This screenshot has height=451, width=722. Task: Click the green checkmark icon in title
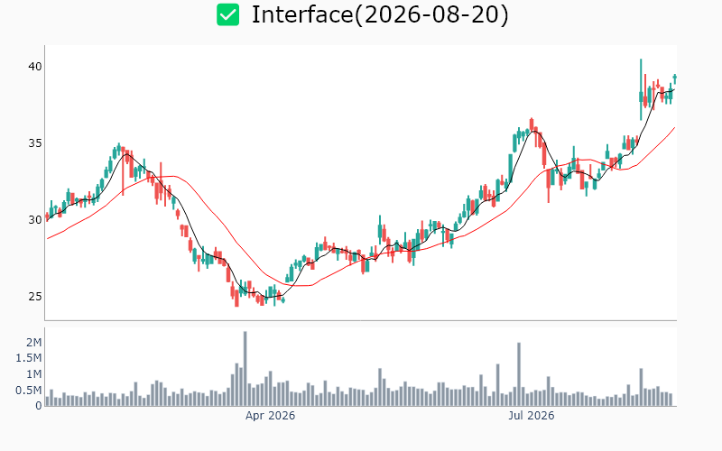(x=228, y=14)
